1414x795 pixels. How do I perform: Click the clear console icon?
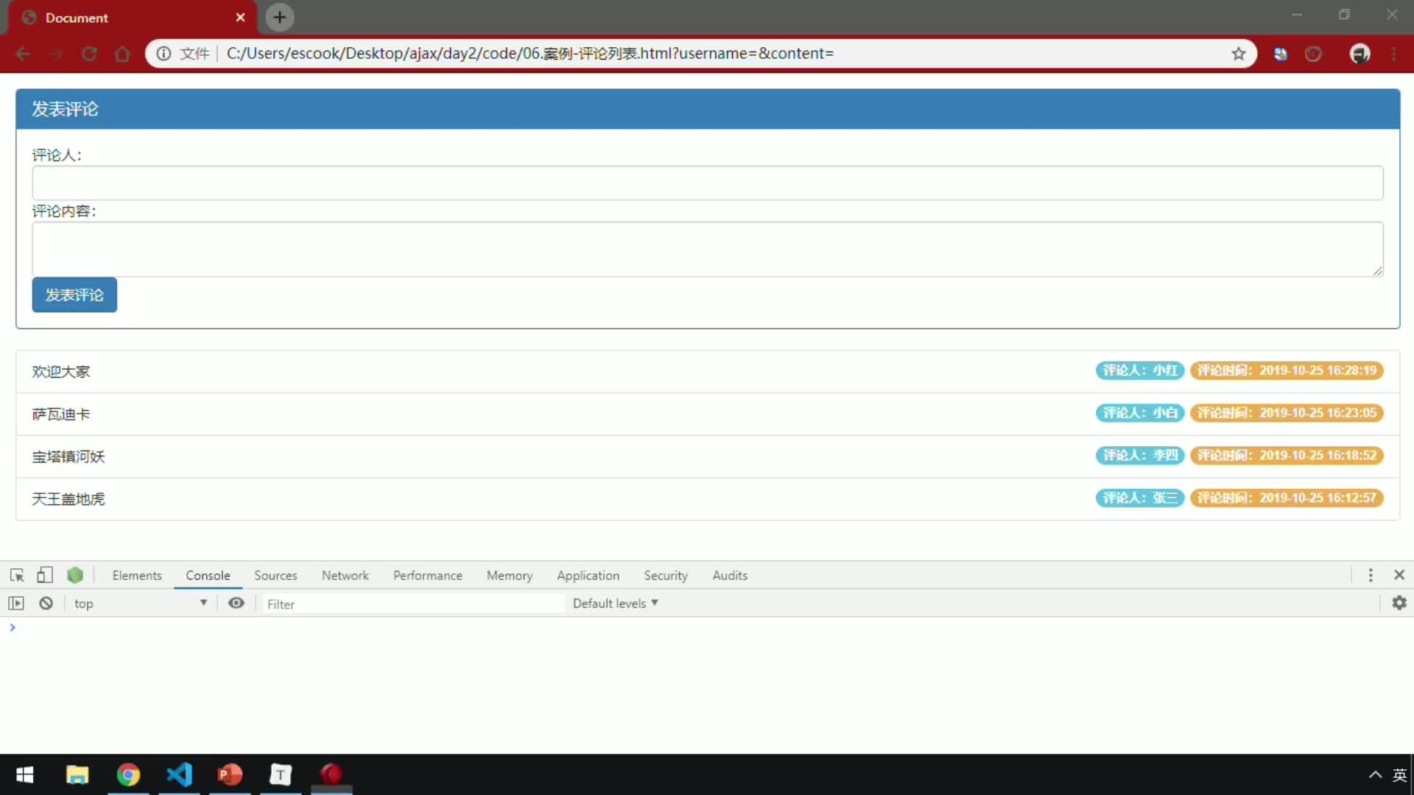coord(46,603)
